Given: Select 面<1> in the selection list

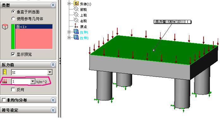Looking at the screenshot, I should 34,26.
